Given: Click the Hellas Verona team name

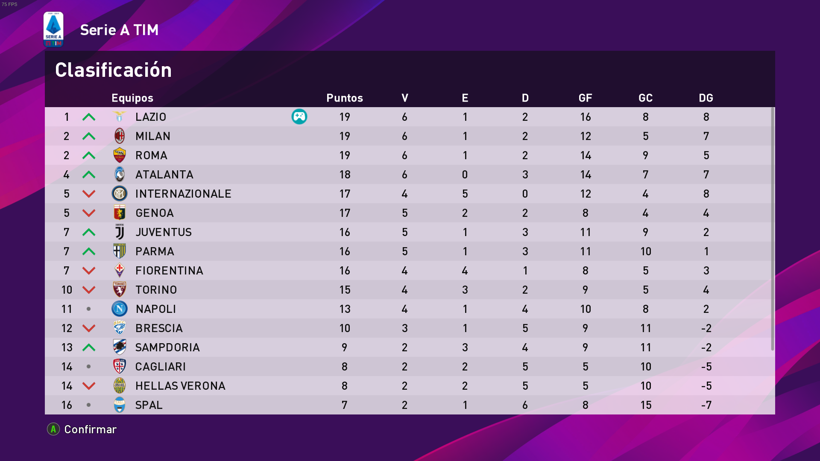Looking at the screenshot, I should coord(180,386).
